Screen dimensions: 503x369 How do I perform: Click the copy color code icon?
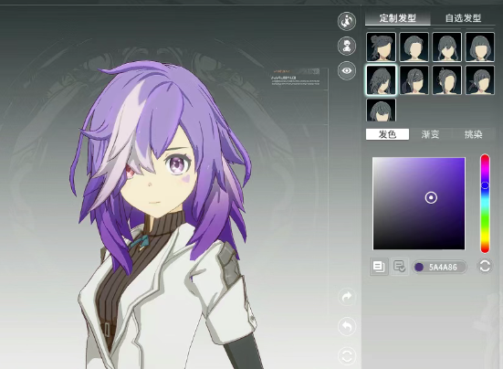point(379,267)
